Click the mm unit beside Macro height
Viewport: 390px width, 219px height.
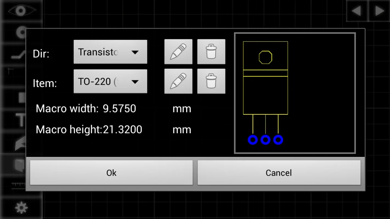click(x=182, y=130)
